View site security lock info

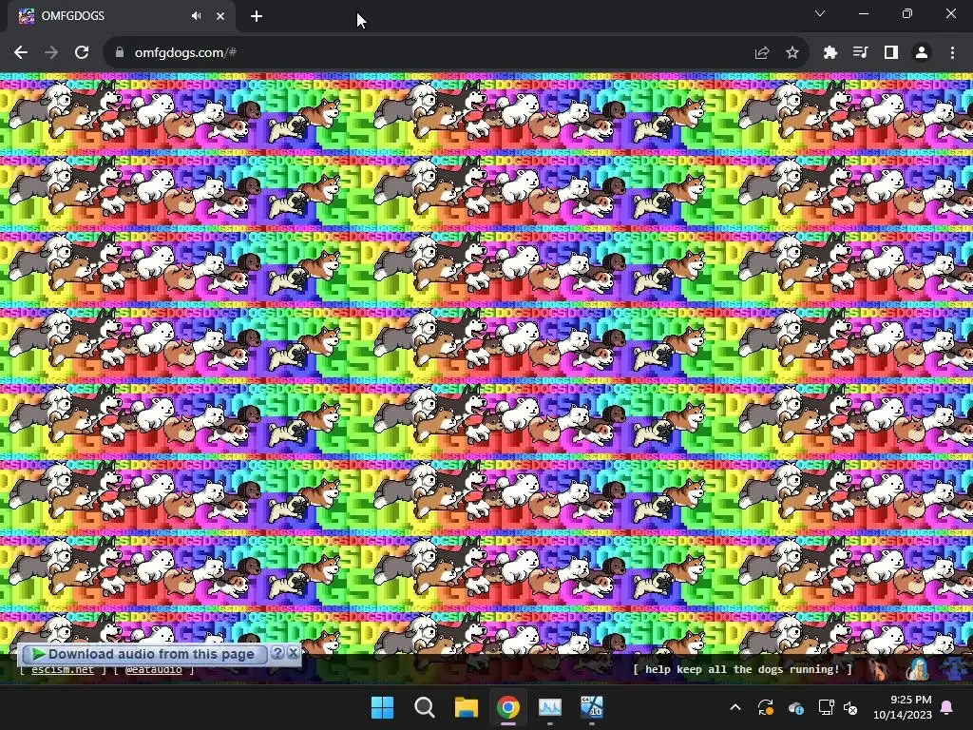point(120,53)
